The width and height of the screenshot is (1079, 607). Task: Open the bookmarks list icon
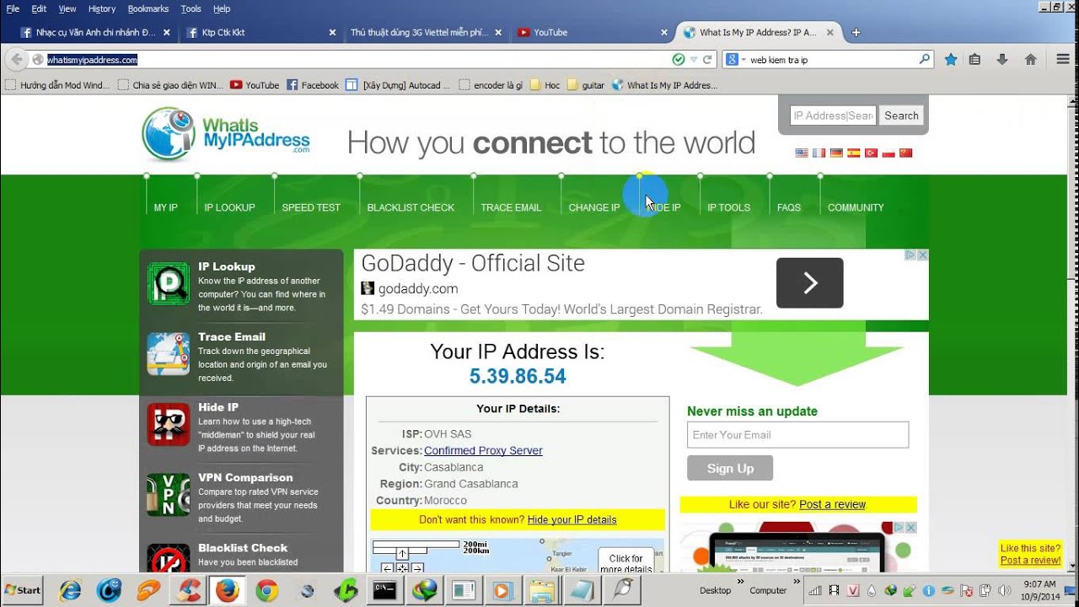coord(974,60)
